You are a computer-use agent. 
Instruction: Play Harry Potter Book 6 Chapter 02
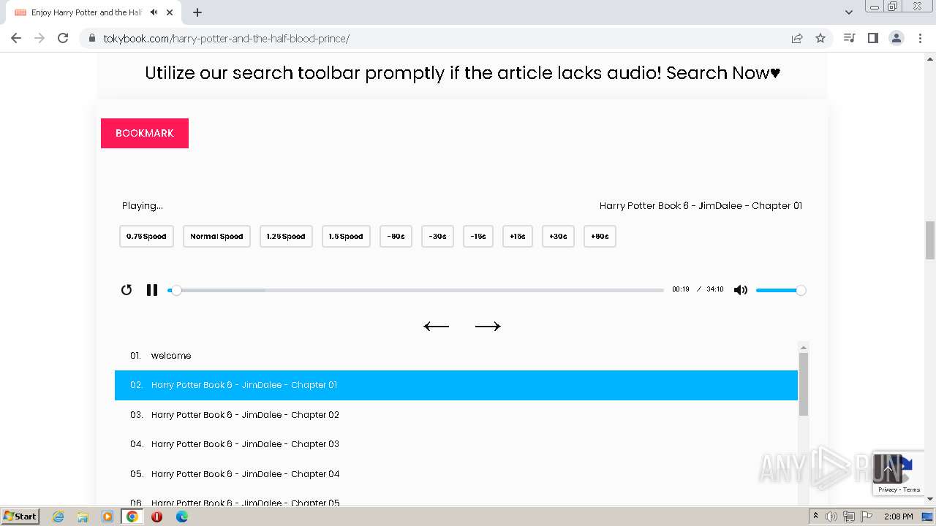pos(456,415)
